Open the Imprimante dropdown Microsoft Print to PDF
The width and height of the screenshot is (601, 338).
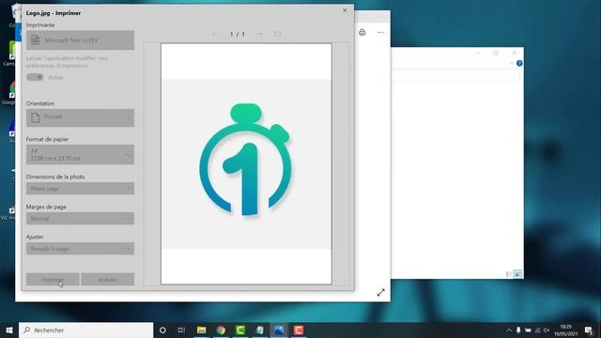[x=80, y=40]
